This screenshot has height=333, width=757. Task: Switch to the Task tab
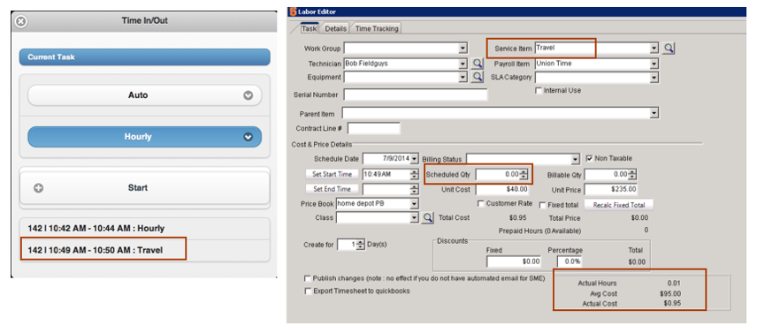coord(309,28)
